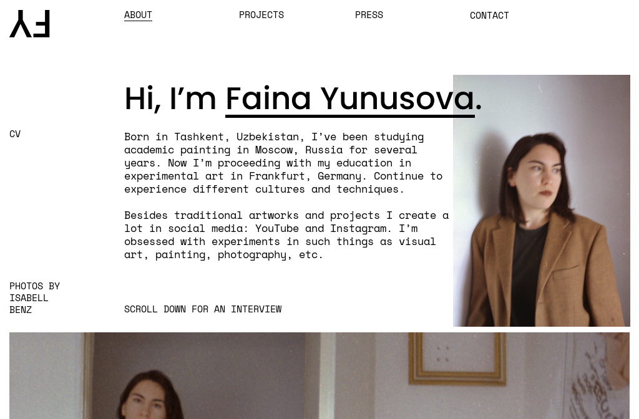Navigate to the CONTACT page
Viewport: 639px width, 419px height.
pos(489,16)
